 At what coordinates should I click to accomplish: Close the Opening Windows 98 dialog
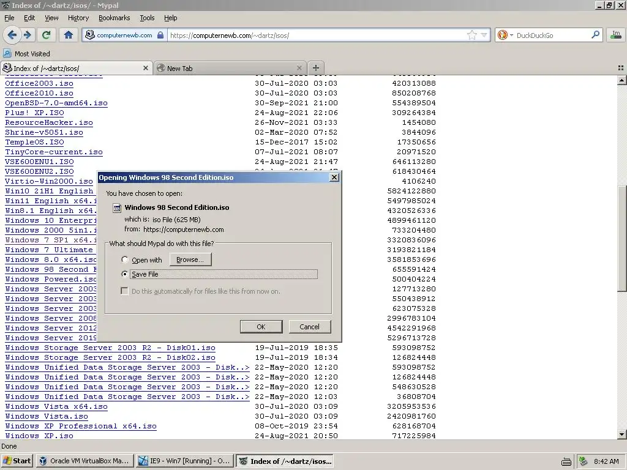click(334, 177)
